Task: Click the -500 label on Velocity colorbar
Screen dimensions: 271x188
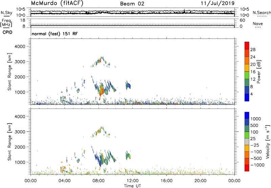Action: point(257,158)
